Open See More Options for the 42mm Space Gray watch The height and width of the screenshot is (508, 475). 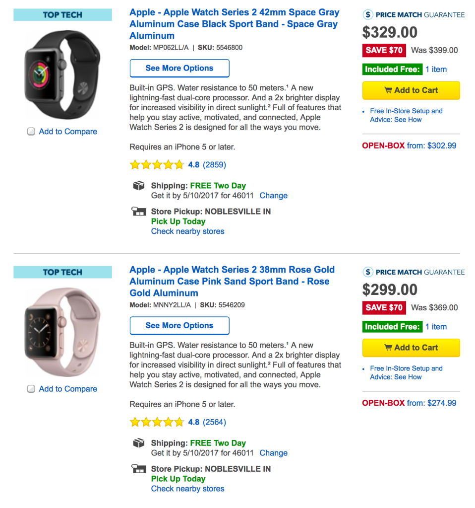179,69
